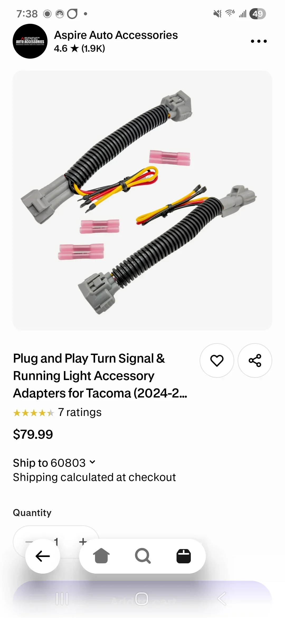
Task: Open the Aspire Auto Accessories store link
Action: coord(116,35)
